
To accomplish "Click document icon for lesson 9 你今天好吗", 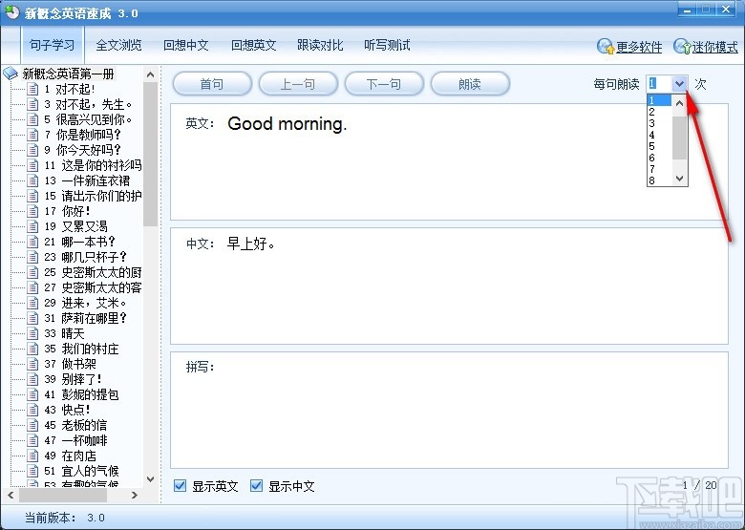I will (x=32, y=150).
